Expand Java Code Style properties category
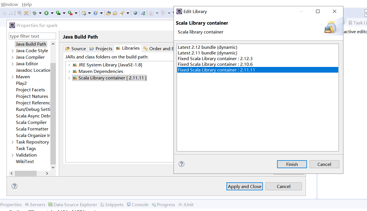 (x=13, y=51)
